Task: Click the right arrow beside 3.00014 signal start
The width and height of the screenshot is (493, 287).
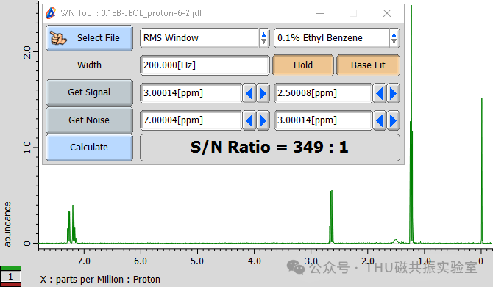Action: 263,93
